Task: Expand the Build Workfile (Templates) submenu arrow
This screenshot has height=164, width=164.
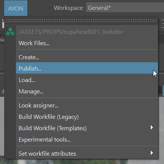Action: (x=152, y=128)
